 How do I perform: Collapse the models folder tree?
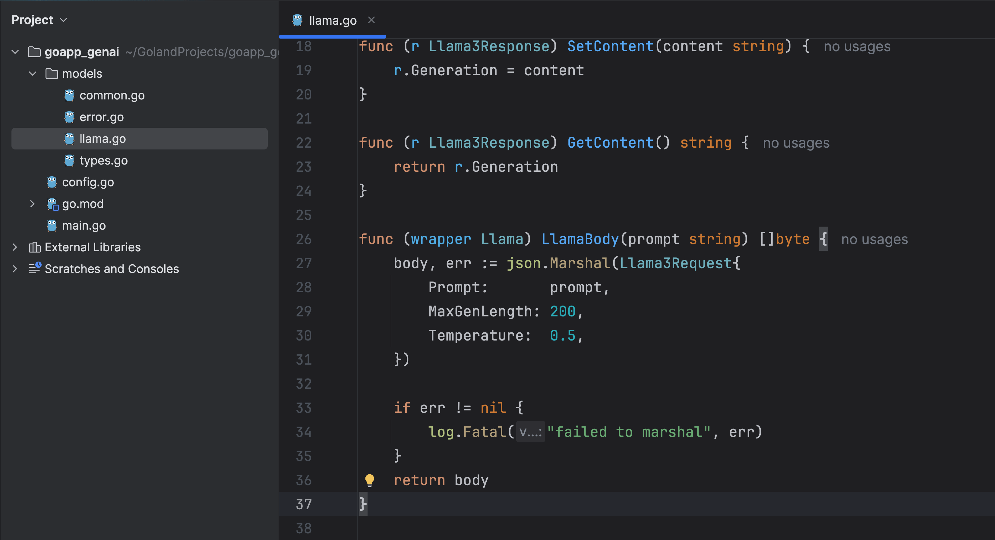point(33,73)
